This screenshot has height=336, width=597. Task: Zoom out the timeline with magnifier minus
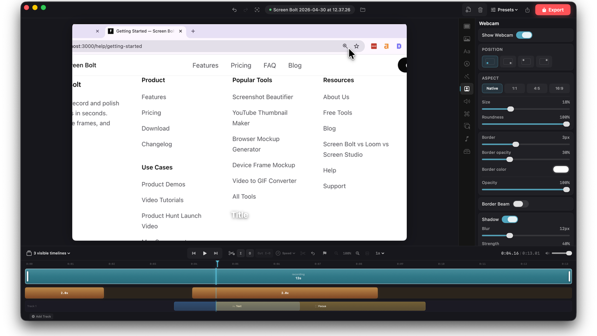(x=336, y=253)
